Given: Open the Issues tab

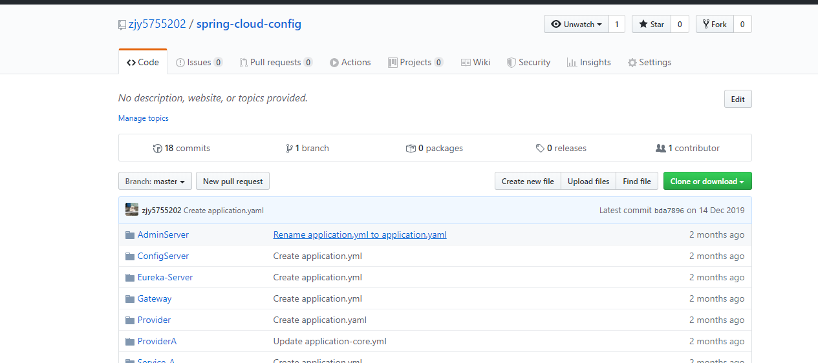Looking at the screenshot, I should point(199,63).
